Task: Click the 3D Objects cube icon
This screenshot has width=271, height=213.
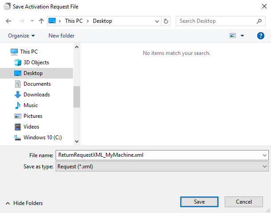Action: (18, 63)
